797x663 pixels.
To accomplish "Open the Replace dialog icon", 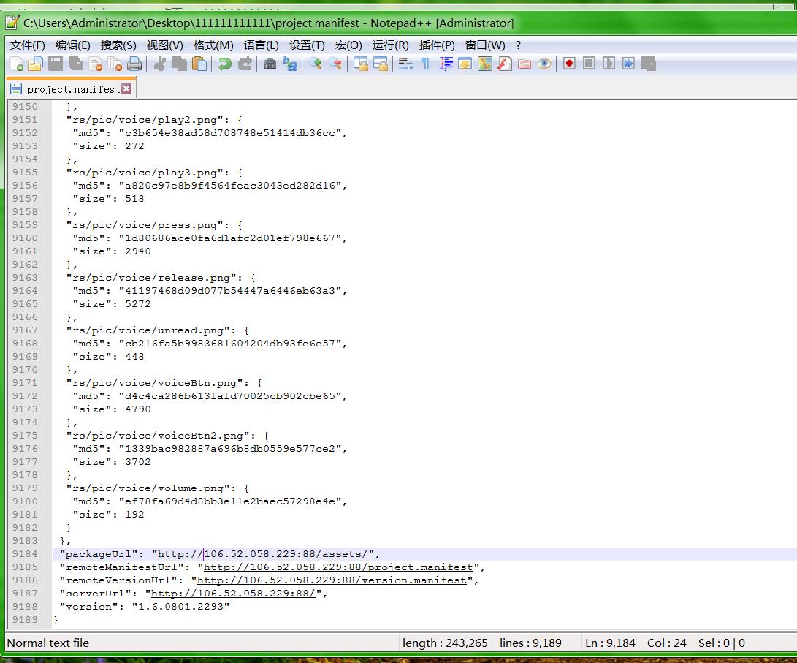I will [x=290, y=64].
